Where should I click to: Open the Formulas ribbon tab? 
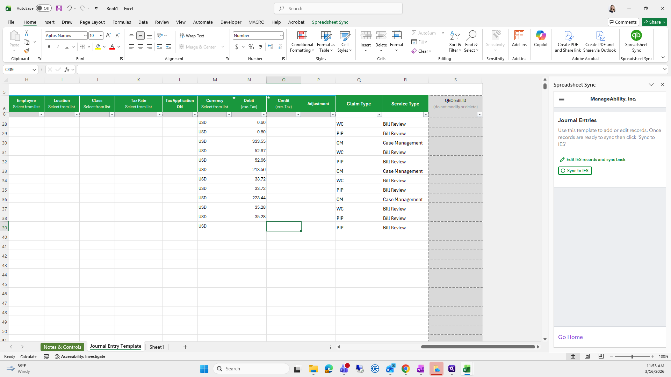point(122,22)
